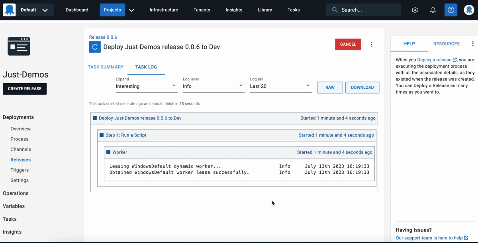Click the blue help question mark icon
Screen dimensions: 478x243
coord(451,10)
